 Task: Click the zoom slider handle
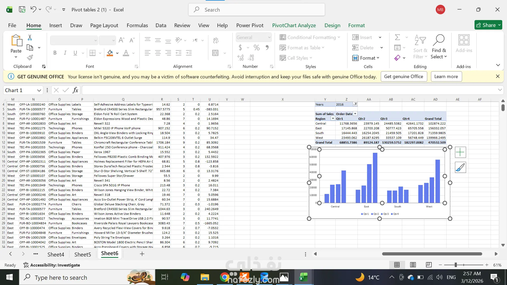point(456,265)
